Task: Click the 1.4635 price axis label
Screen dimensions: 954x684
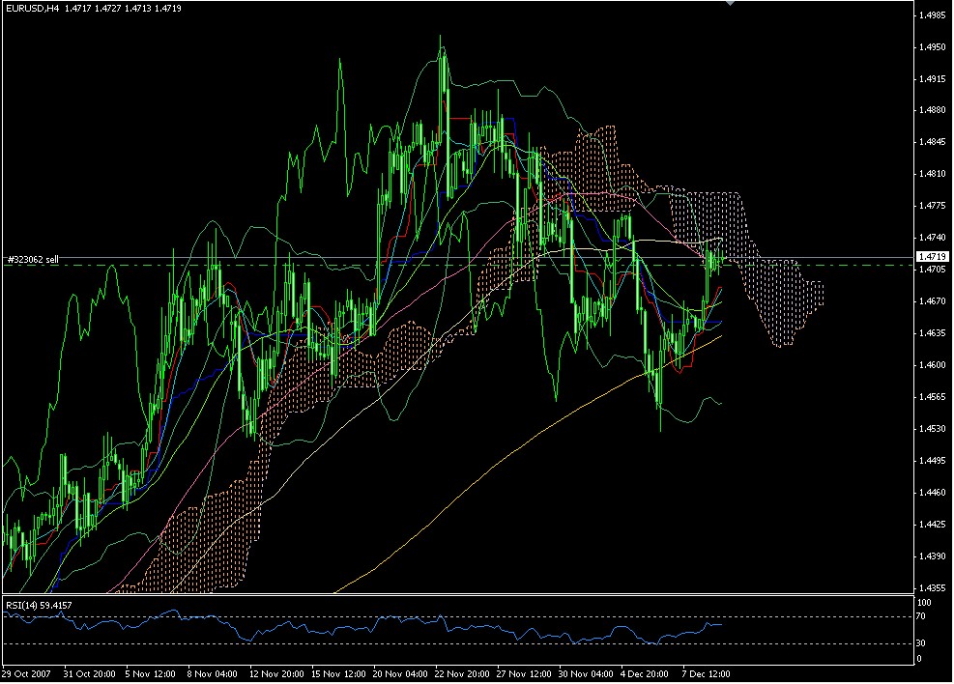Action: coord(933,333)
